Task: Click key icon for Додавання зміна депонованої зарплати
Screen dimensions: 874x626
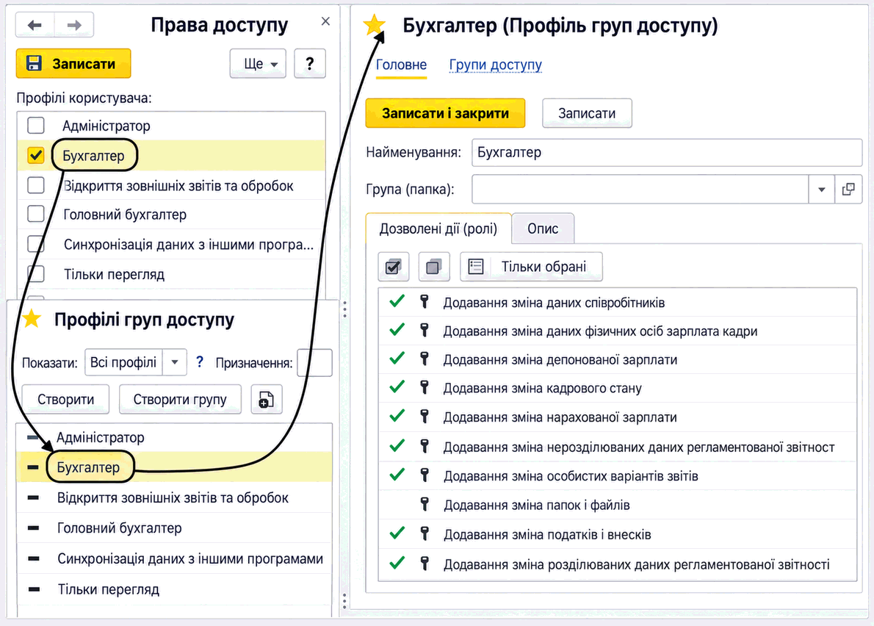Action: point(425,359)
